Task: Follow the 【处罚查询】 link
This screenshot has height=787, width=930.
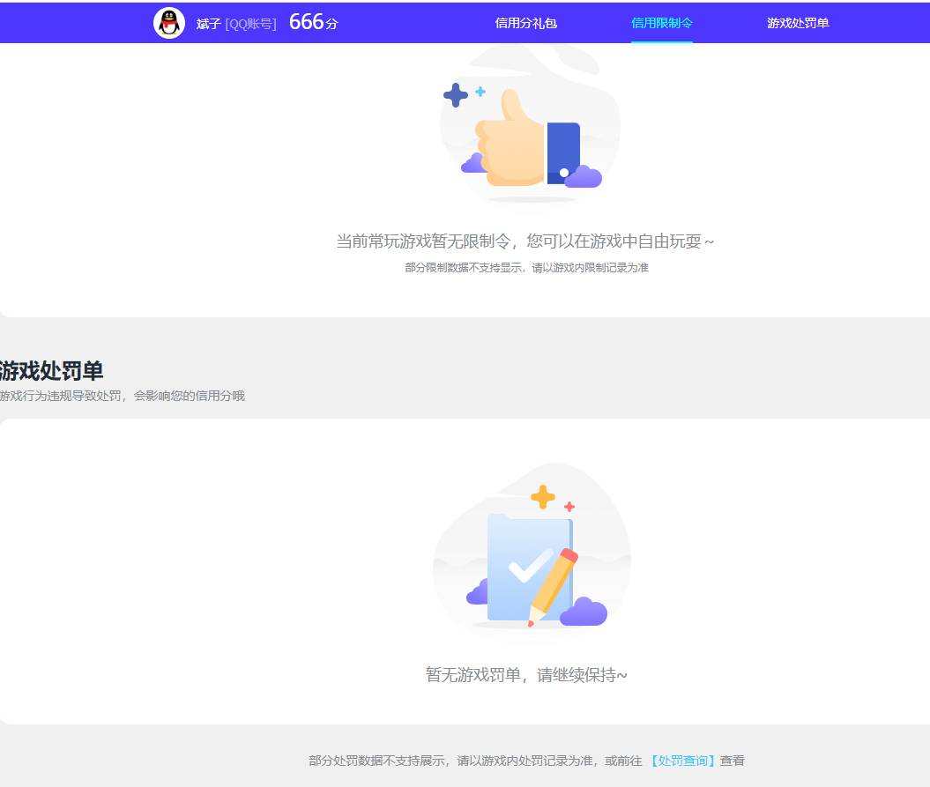Action: (x=682, y=761)
